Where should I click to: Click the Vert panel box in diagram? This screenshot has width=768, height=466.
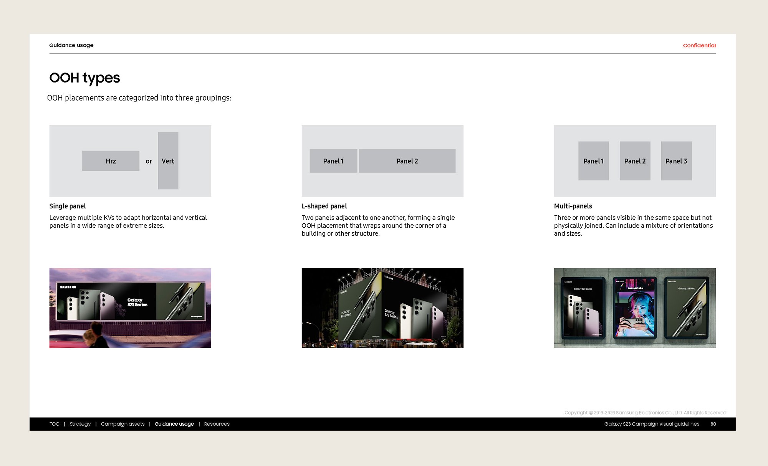pyautogui.click(x=168, y=161)
